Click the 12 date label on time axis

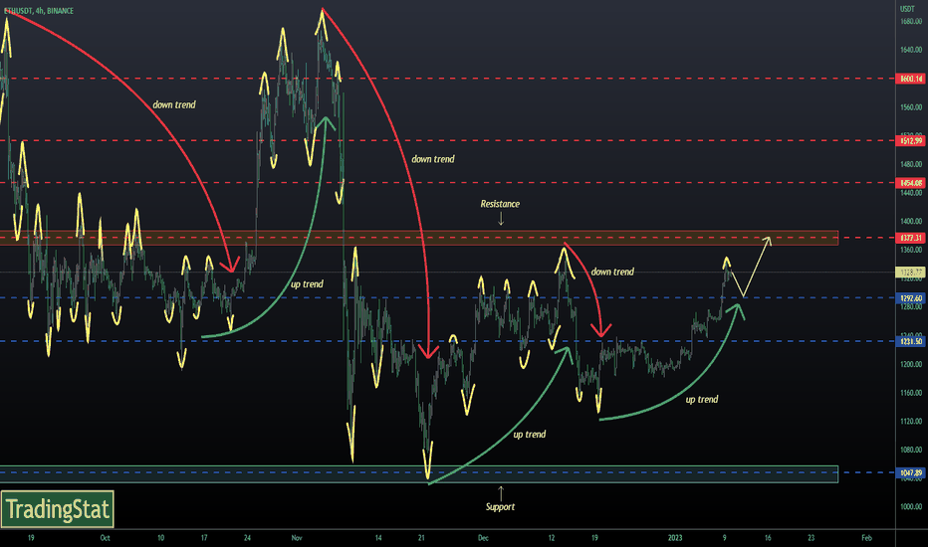[x=552, y=538]
